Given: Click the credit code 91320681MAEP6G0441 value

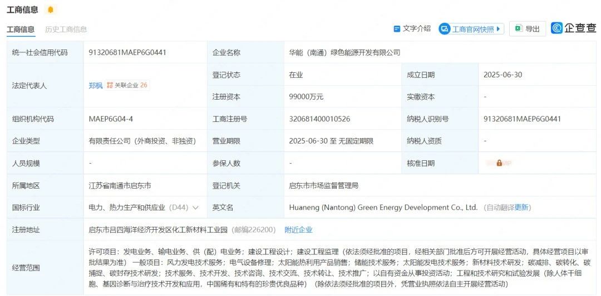Looking at the screenshot, I should coord(127,53).
